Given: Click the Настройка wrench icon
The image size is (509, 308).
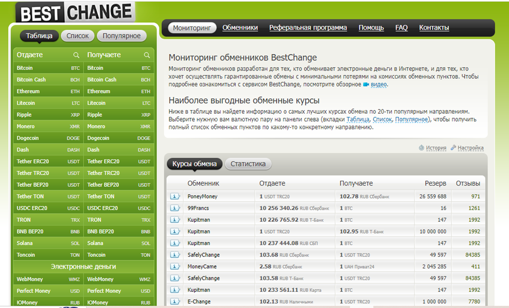Looking at the screenshot, I should point(453,148).
